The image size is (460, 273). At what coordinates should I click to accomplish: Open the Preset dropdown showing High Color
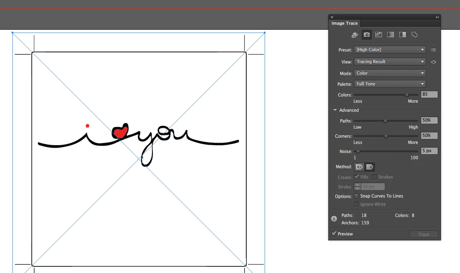pyautogui.click(x=390, y=50)
